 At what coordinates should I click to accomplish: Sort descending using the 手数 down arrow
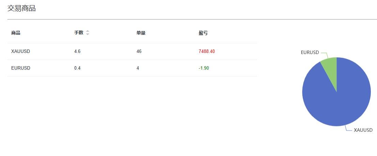[88, 34]
